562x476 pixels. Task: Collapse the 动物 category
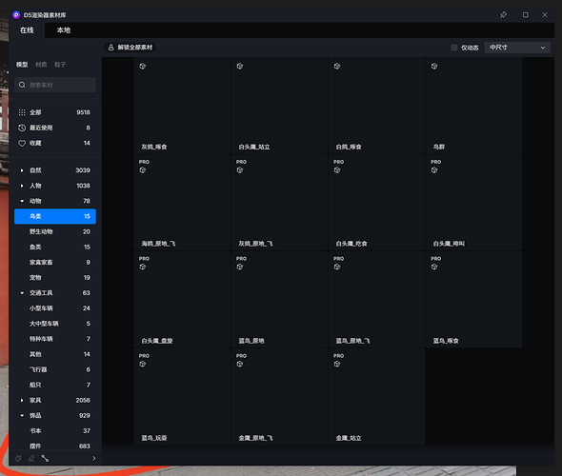pyautogui.click(x=22, y=201)
